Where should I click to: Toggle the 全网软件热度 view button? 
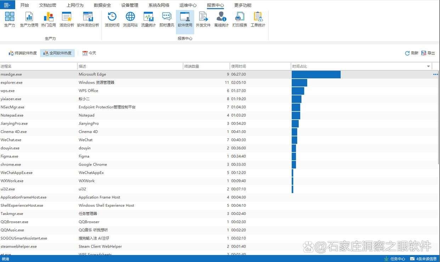point(57,53)
